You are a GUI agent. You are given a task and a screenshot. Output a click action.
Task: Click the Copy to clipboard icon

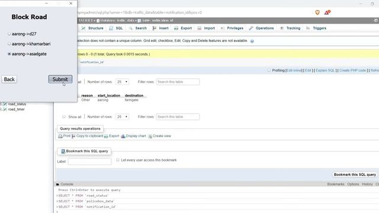pyautogui.click(x=73, y=136)
